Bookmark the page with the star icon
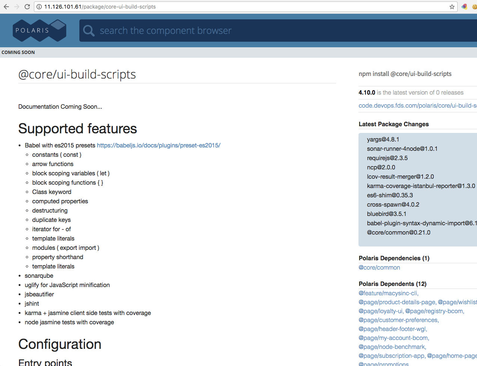 point(451,6)
